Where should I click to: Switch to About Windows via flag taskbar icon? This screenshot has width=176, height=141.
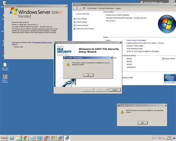click(53, 138)
